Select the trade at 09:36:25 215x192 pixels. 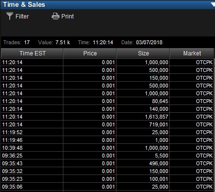107,156
